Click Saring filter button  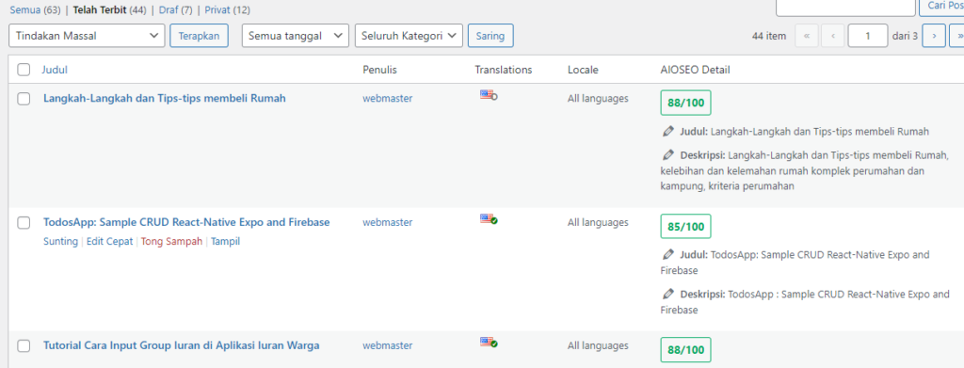point(490,36)
